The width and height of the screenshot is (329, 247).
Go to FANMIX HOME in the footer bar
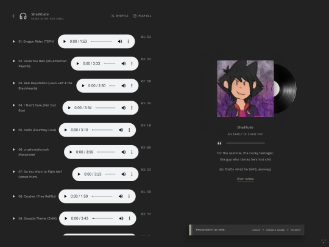(x=275, y=230)
